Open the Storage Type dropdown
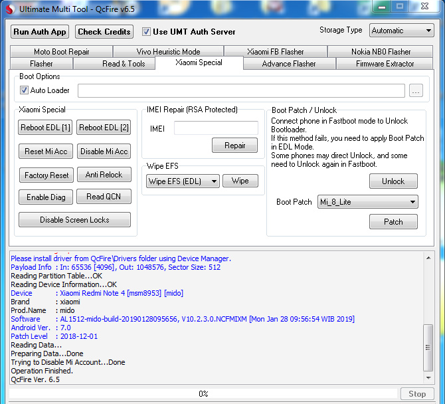 (401, 31)
